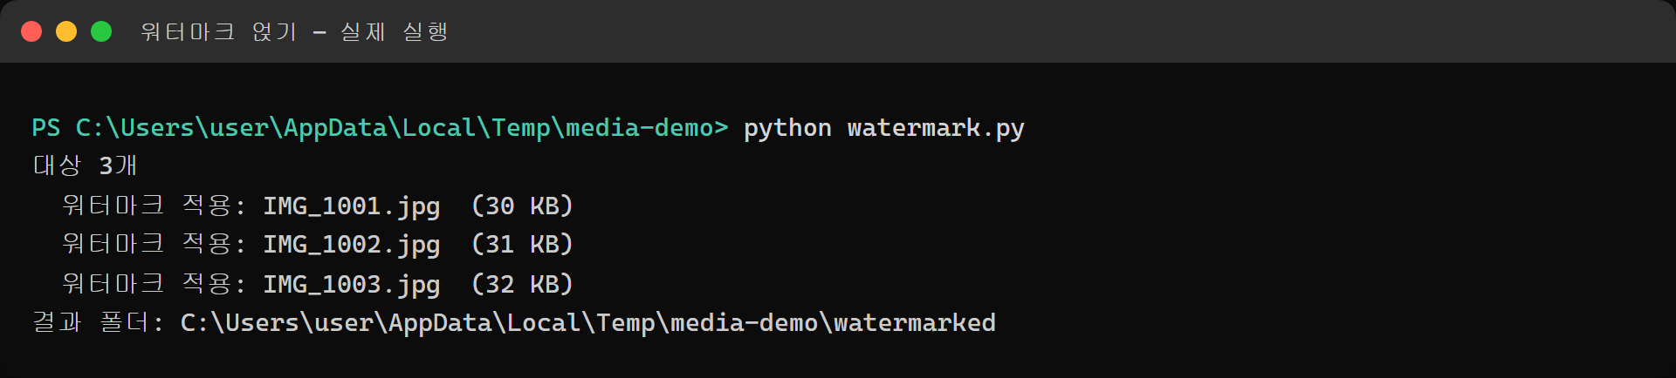Click the (32 KB) size text
1676x378 pixels.
coord(522,284)
